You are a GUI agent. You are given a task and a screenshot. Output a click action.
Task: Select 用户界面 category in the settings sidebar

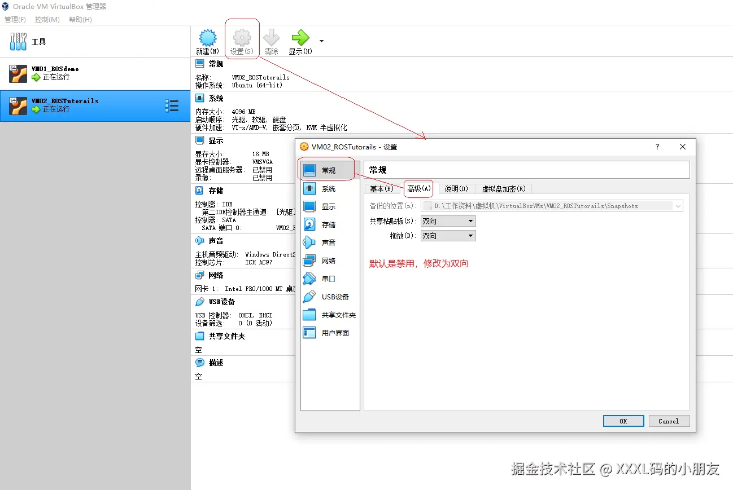click(x=330, y=333)
